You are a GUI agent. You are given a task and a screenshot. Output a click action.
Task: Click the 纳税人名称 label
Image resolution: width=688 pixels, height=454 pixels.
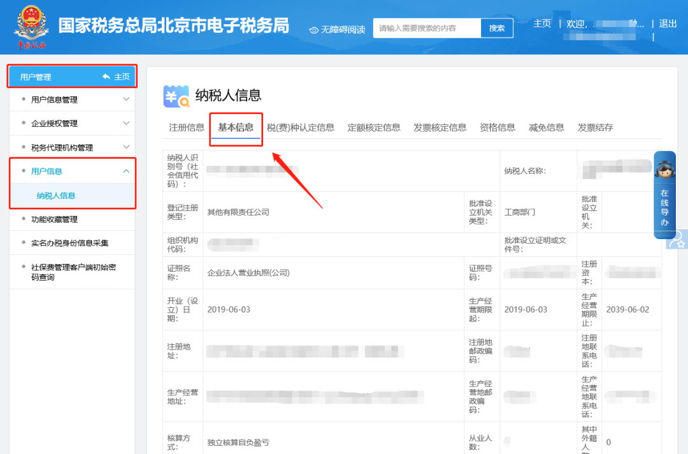tap(525, 172)
